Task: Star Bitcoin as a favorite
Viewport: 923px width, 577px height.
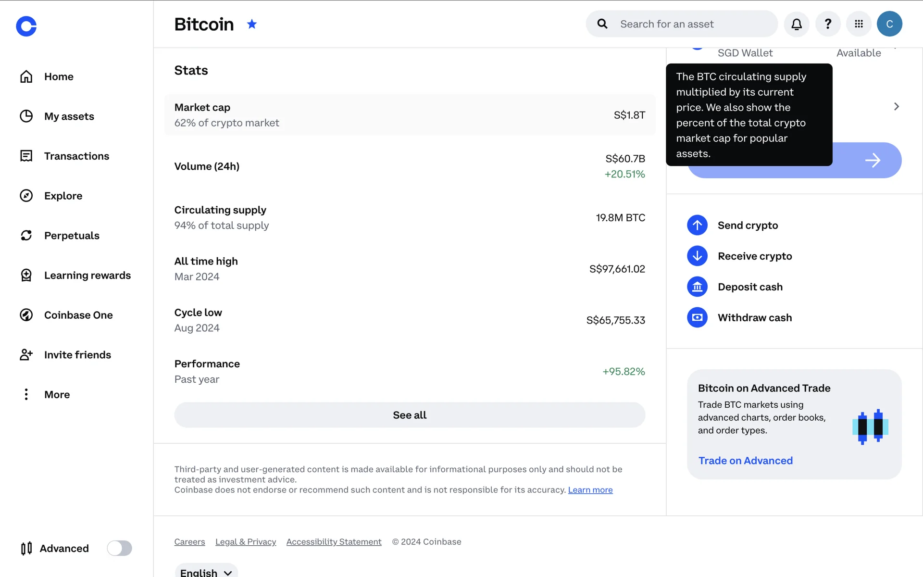Action: 251,24
